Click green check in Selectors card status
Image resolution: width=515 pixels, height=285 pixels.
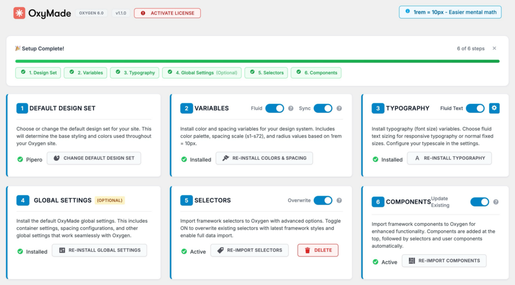[184, 251]
